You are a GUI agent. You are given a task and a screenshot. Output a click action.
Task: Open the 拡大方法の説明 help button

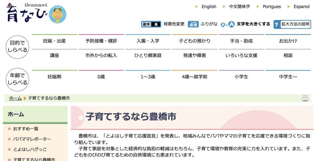point(292,24)
